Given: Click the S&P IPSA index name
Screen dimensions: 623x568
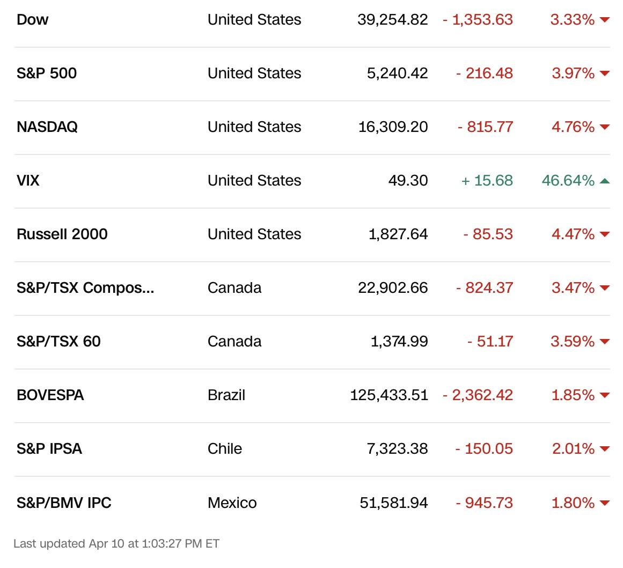Looking at the screenshot, I should 49,449.
